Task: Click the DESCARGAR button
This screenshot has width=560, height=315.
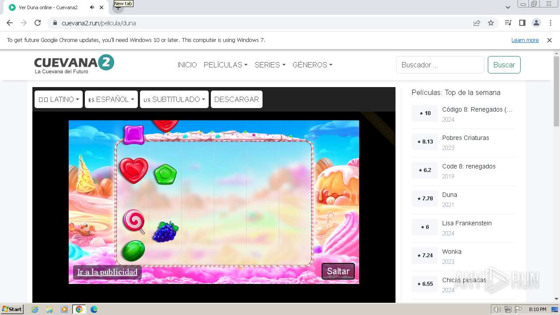Action: (x=237, y=99)
